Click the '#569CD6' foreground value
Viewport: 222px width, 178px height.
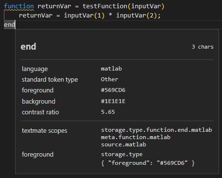click(113, 90)
